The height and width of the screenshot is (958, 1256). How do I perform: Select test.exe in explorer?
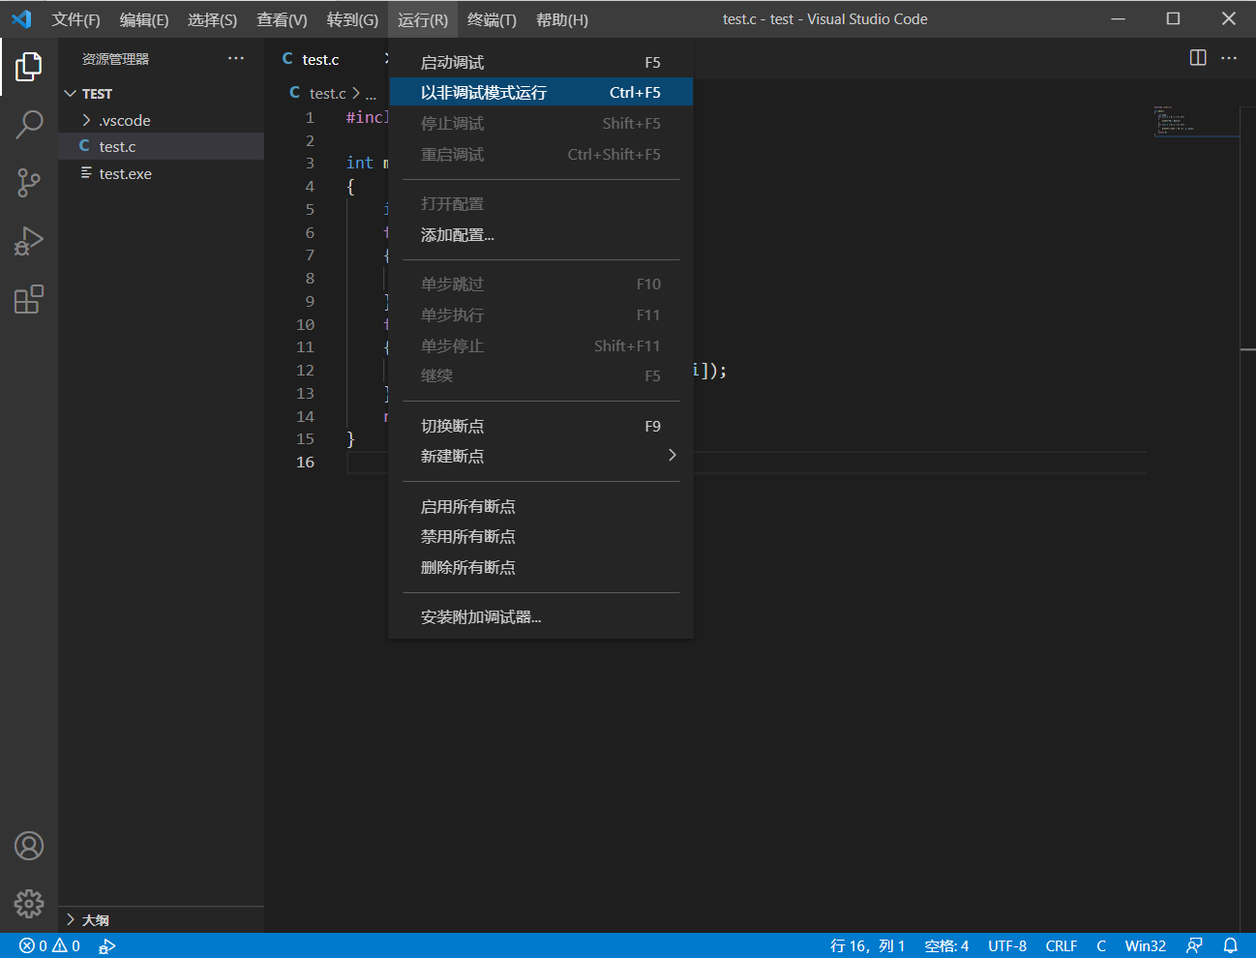(161, 173)
